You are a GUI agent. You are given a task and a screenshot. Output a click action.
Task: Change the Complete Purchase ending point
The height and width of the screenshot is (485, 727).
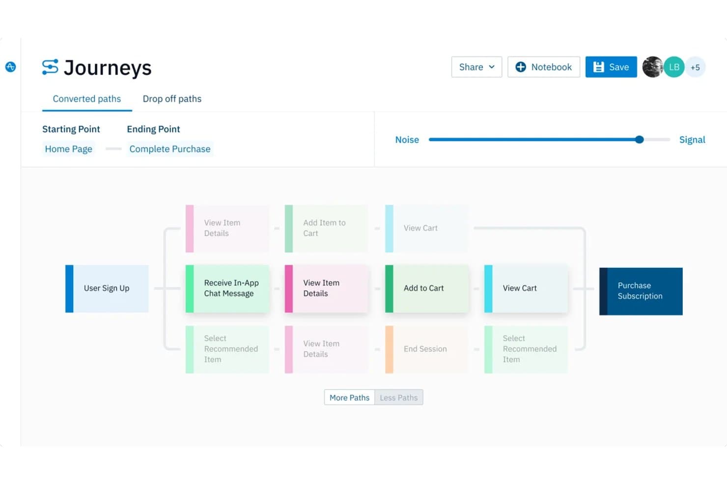pos(170,149)
